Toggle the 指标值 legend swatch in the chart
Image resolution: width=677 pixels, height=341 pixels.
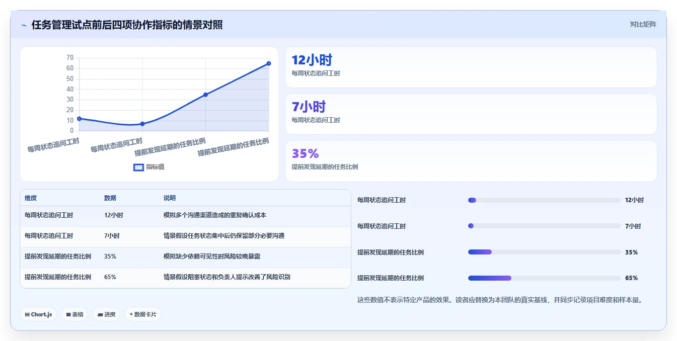tap(138, 167)
